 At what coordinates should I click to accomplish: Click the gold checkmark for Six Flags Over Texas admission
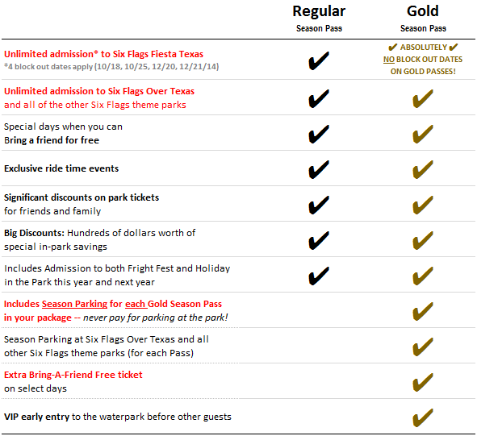423,98
